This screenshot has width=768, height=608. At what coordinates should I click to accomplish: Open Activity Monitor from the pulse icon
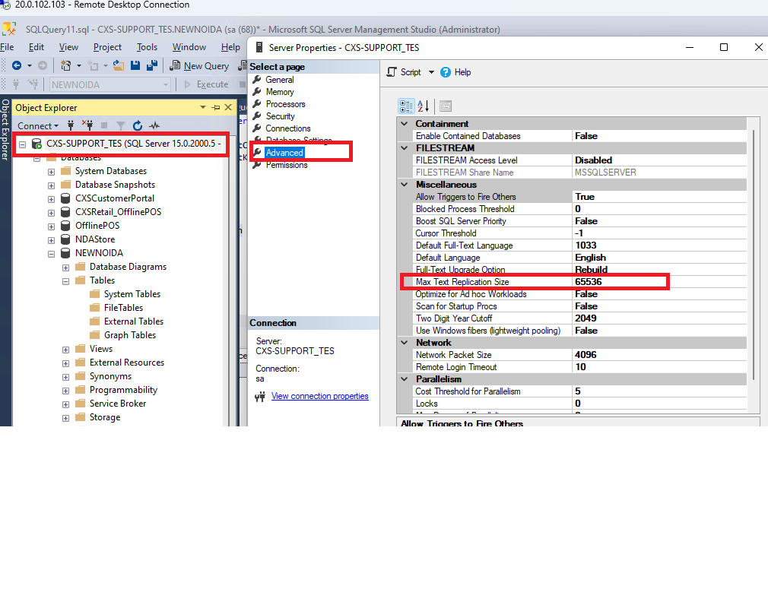coord(154,126)
